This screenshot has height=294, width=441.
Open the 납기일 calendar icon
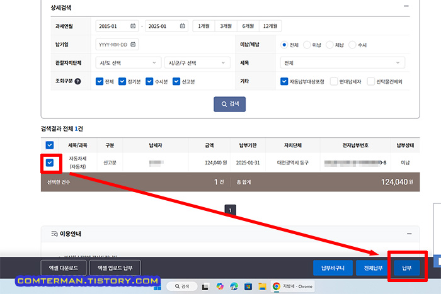pyautogui.click(x=133, y=44)
